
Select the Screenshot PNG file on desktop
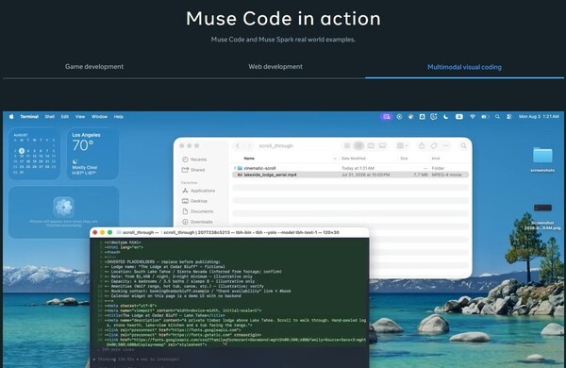542,217
